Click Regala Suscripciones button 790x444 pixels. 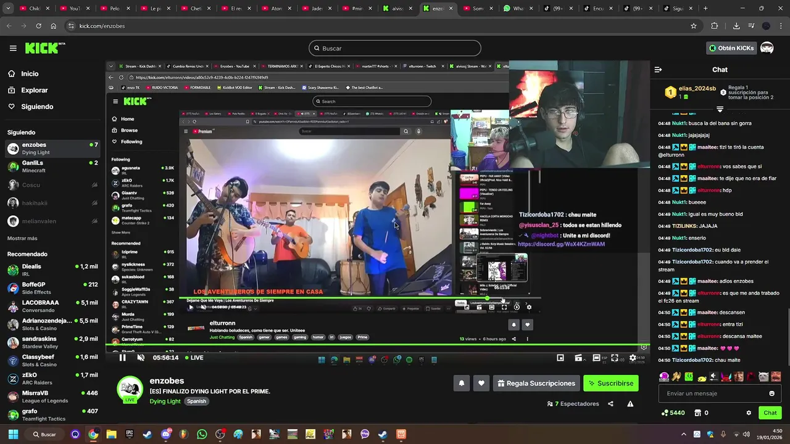coord(536,383)
